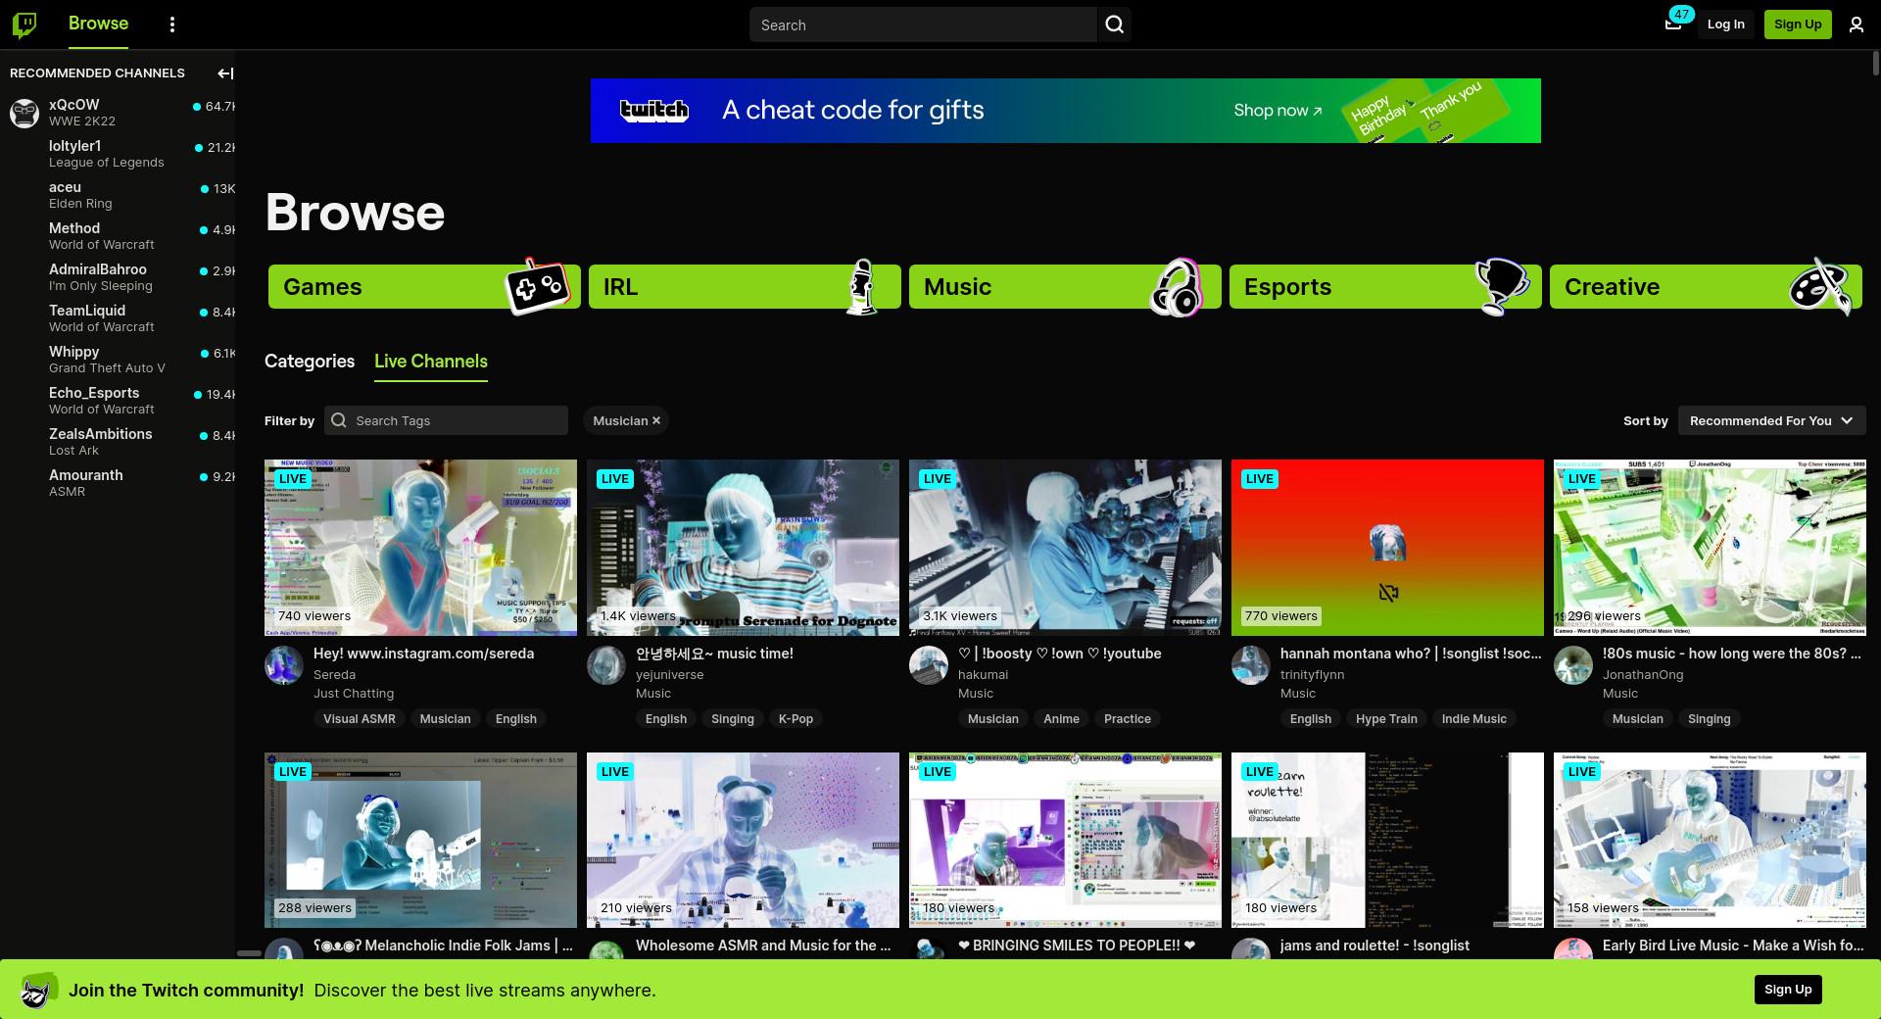Open the Creative category banner
The width and height of the screenshot is (1881, 1019).
1706,286
